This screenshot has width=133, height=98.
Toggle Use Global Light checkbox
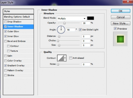click(x=80, y=30)
